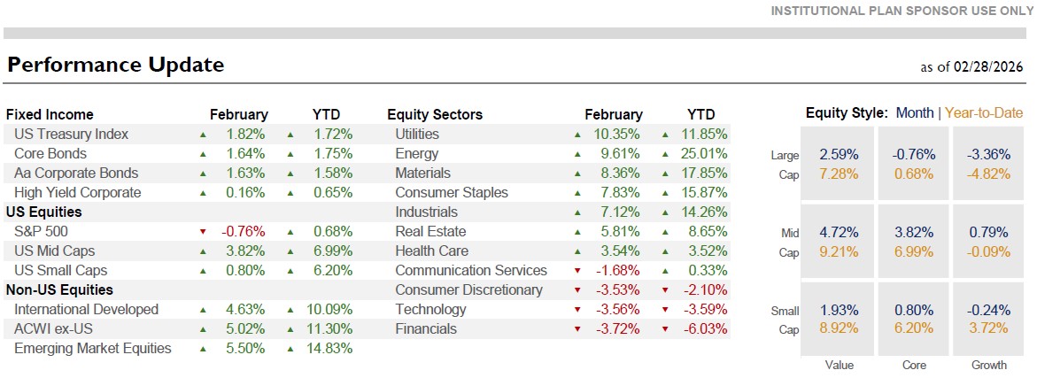The image size is (1037, 378).
Task: Click the Fixed Income section heading
Action: click(x=50, y=114)
